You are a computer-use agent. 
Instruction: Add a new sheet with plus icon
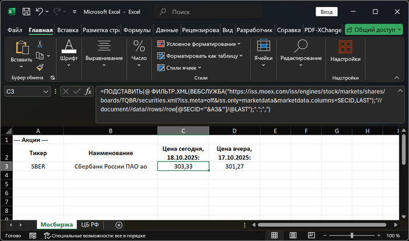[x=119, y=225]
